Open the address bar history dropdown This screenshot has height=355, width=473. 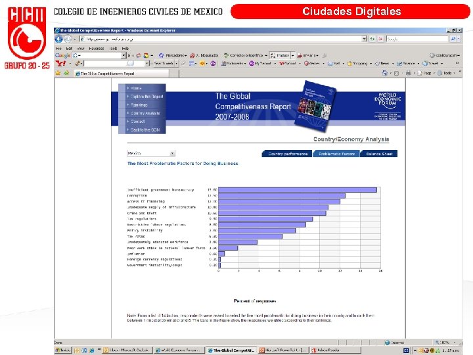[365, 39]
